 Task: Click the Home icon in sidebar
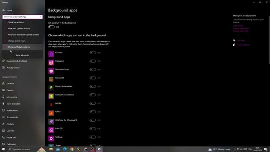[x=3, y=10]
